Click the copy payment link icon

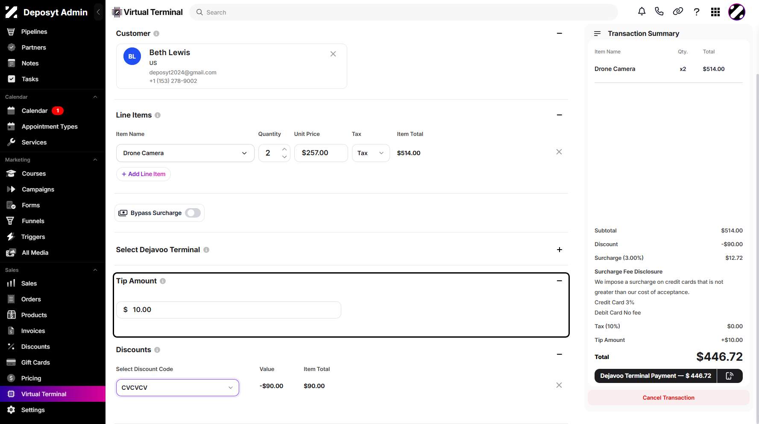(730, 376)
